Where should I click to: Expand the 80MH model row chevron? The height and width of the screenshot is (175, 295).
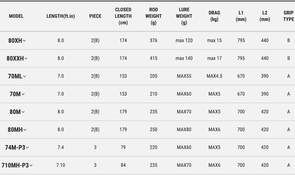point(25,130)
